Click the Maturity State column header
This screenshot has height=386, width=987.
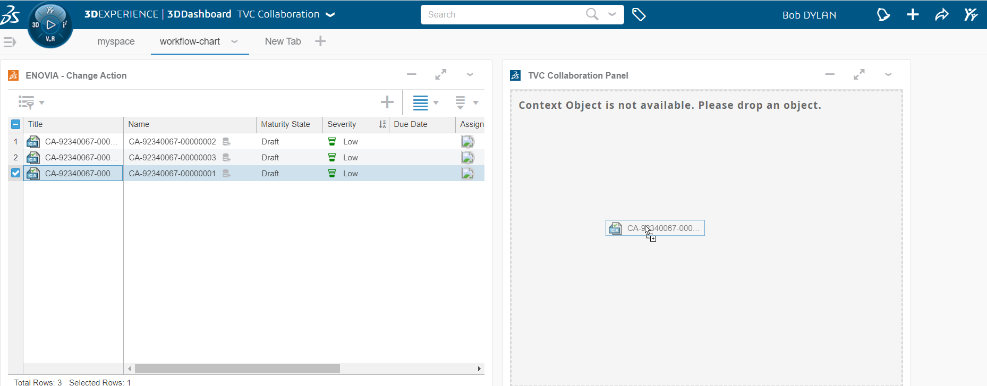285,124
